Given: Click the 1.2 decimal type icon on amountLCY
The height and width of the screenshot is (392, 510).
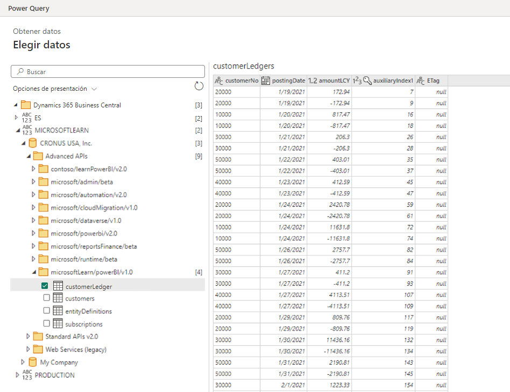Looking at the screenshot, I should pos(313,81).
